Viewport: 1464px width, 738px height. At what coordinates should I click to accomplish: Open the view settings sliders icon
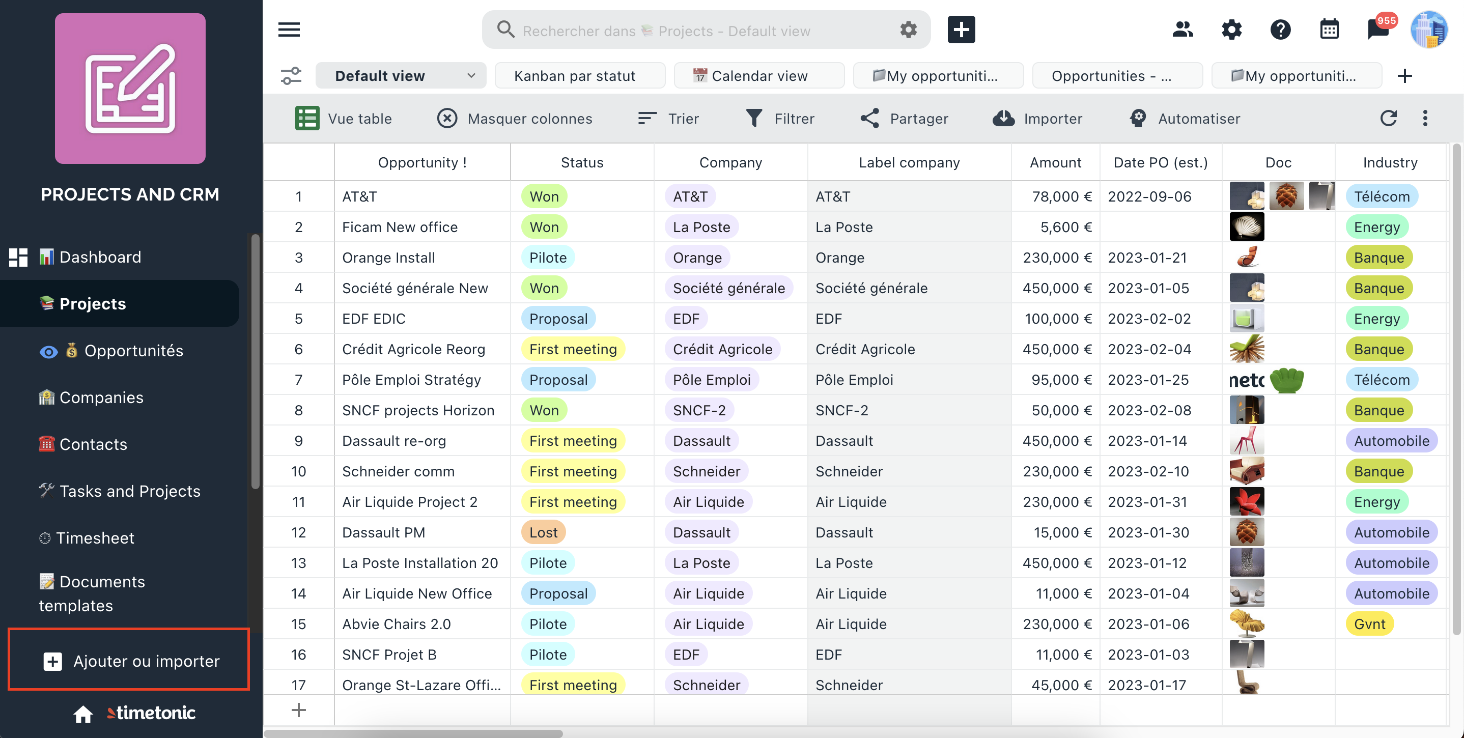pyautogui.click(x=291, y=75)
